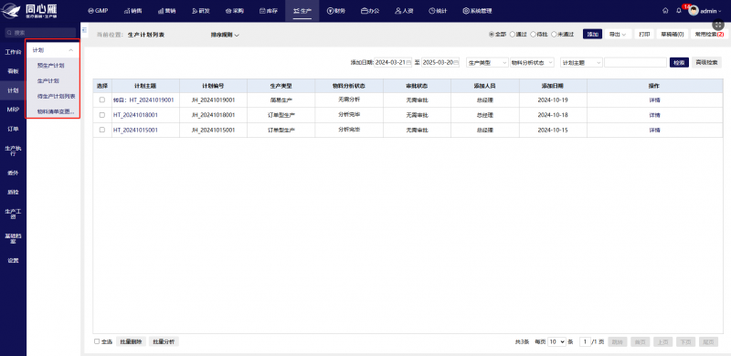Screen dimensions: 731x356
Task: Open 生产执行 in the left sidebar
Action: point(13,151)
